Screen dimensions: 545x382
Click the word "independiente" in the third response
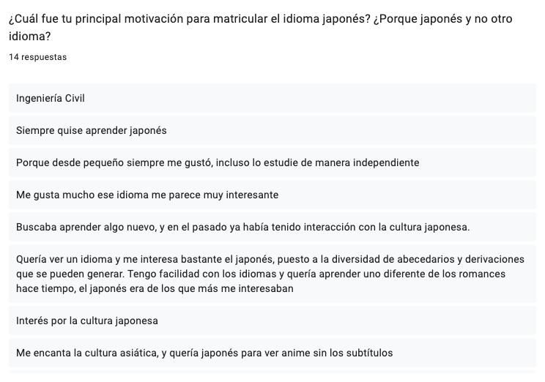[x=386, y=162]
